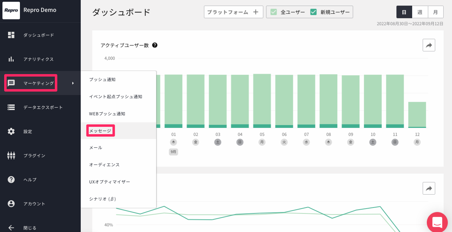Open the red chat support widget

point(437,222)
